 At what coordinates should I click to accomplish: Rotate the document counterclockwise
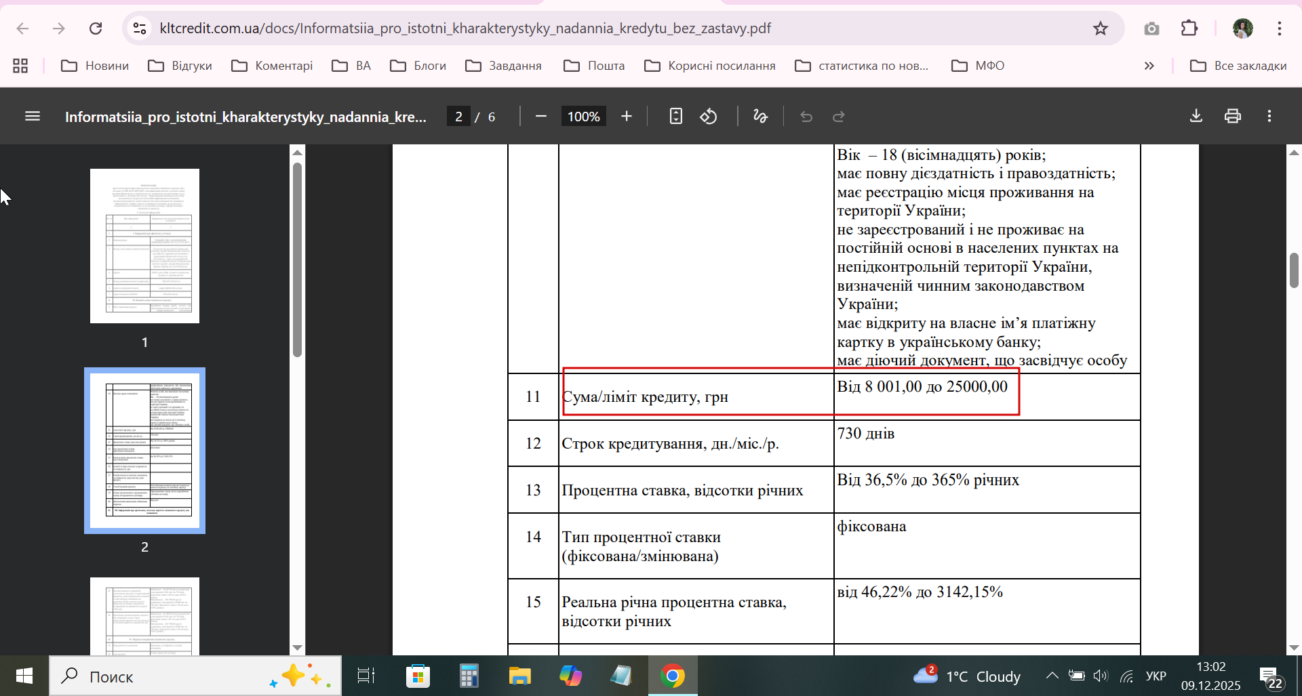[x=709, y=117]
